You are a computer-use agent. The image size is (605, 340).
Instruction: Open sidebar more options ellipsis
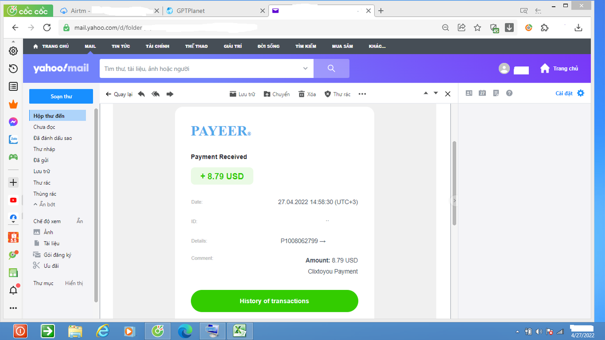pyautogui.click(x=13, y=308)
